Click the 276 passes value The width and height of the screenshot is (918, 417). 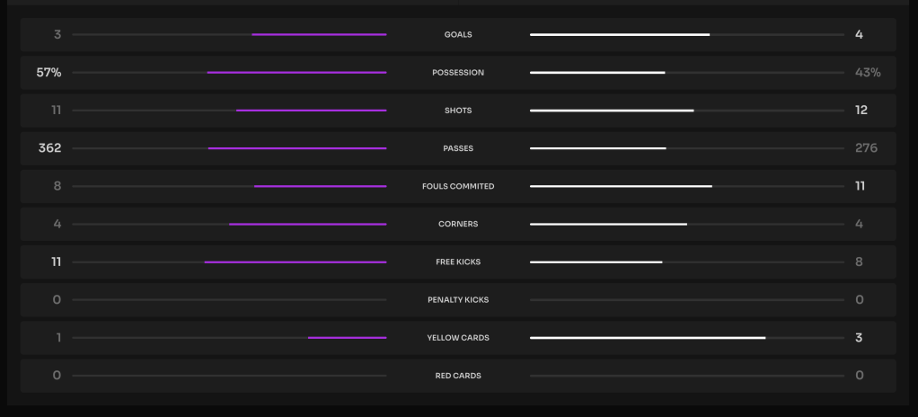(x=866, y=148)
